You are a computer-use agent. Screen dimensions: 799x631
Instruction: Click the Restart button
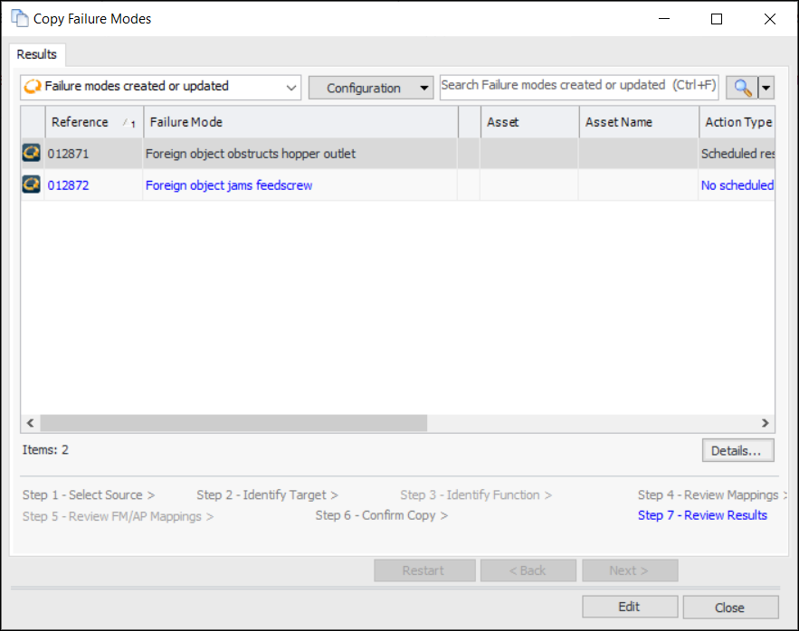click(424, 570)
